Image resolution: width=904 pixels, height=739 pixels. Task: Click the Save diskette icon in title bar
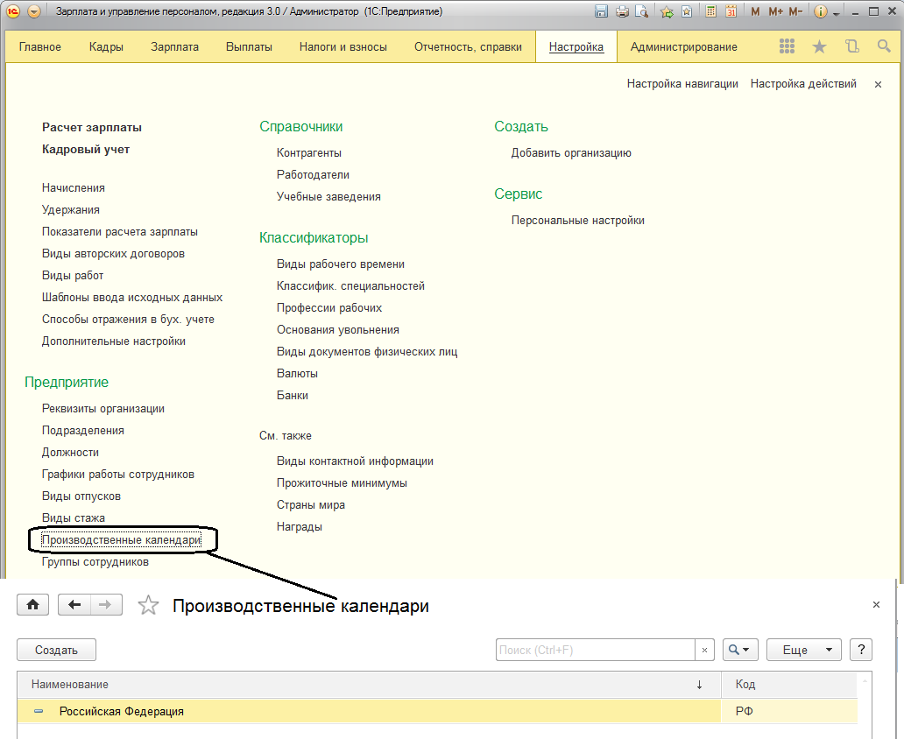(601, 12)
